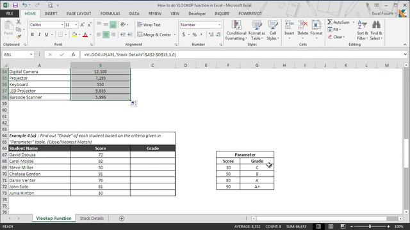410x230 pixels.
Task: Open the font size dropdown
Action: tap(76, 25)
